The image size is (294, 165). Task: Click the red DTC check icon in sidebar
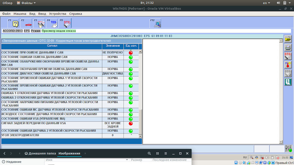[x=288, y=56]
